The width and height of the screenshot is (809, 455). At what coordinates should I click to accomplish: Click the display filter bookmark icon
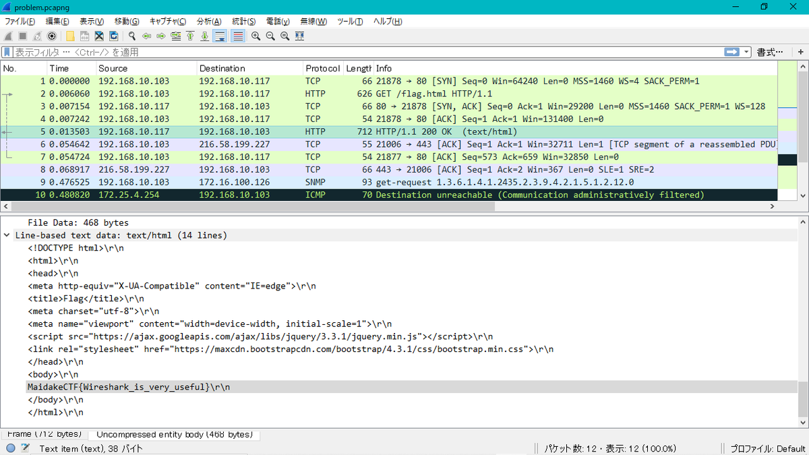click(x=7, y=52)
